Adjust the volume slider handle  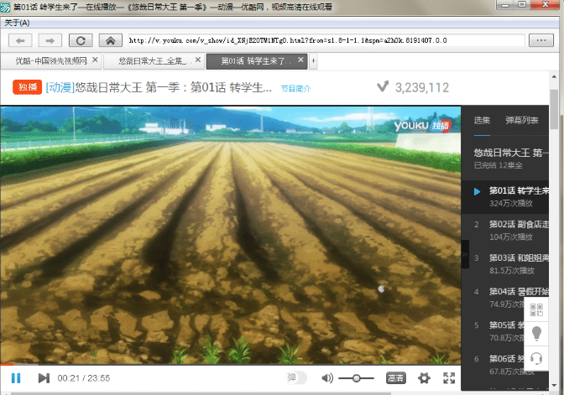click(x=358, y=378)
